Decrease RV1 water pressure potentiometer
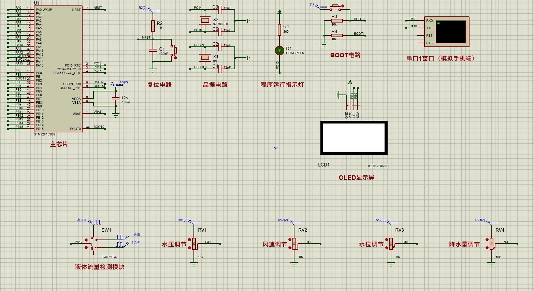 pyautogui.click(x=190, y=248)
